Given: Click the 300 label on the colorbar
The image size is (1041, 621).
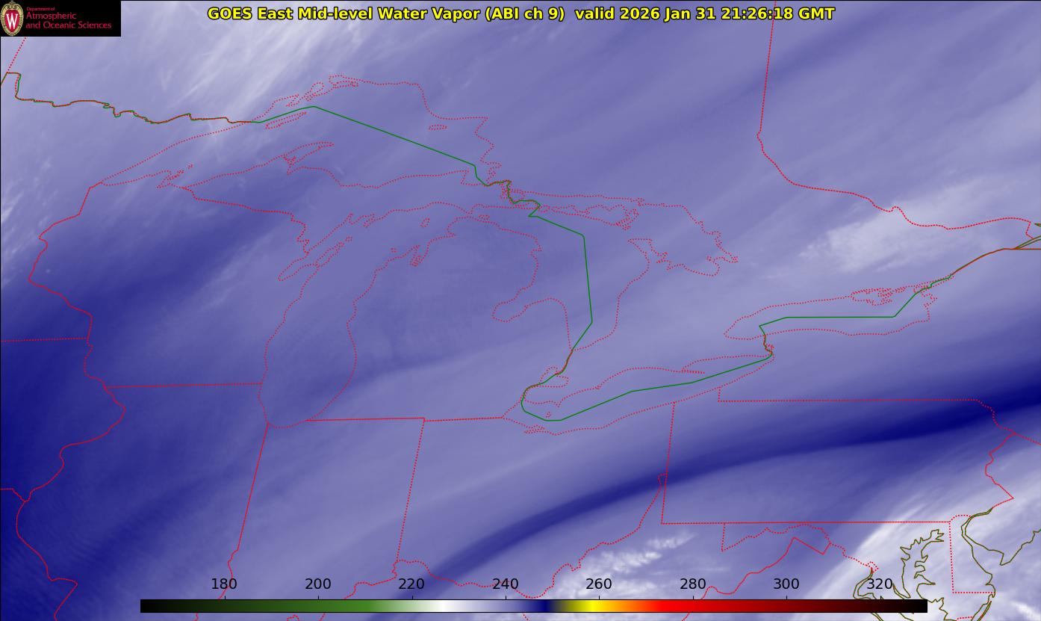Looking at the screenshot, I should coord(786,584).
